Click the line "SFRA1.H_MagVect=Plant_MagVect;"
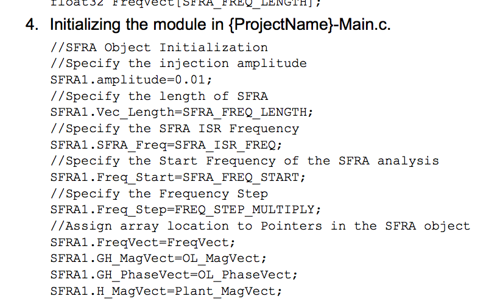503x307 pixels. click(166, 291)
